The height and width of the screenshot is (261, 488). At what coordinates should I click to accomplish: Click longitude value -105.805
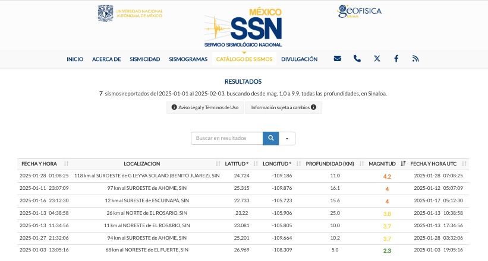[x=282, y=225]
